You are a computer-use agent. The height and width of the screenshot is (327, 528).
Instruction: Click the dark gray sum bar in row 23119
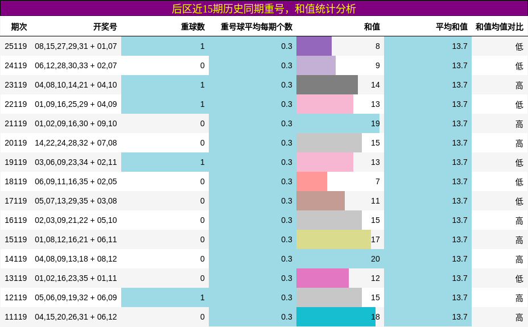click(x=327, y=85)
